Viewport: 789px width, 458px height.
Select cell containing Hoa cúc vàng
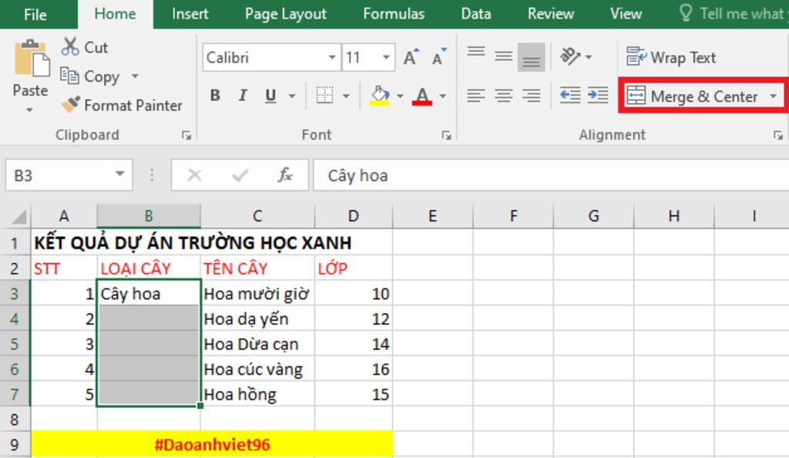click(x=257, y=369)
